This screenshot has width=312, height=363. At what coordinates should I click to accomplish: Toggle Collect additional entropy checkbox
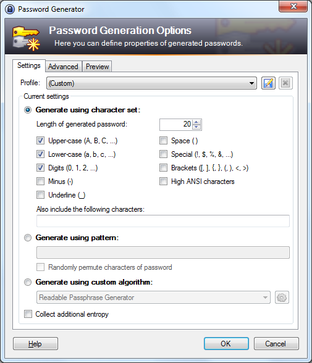point(28,314)
